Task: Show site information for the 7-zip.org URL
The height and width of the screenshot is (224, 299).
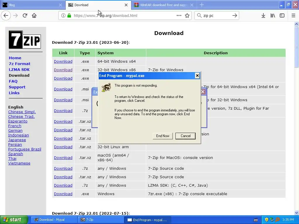Action: pyautogui.click(x=63, y=16)
